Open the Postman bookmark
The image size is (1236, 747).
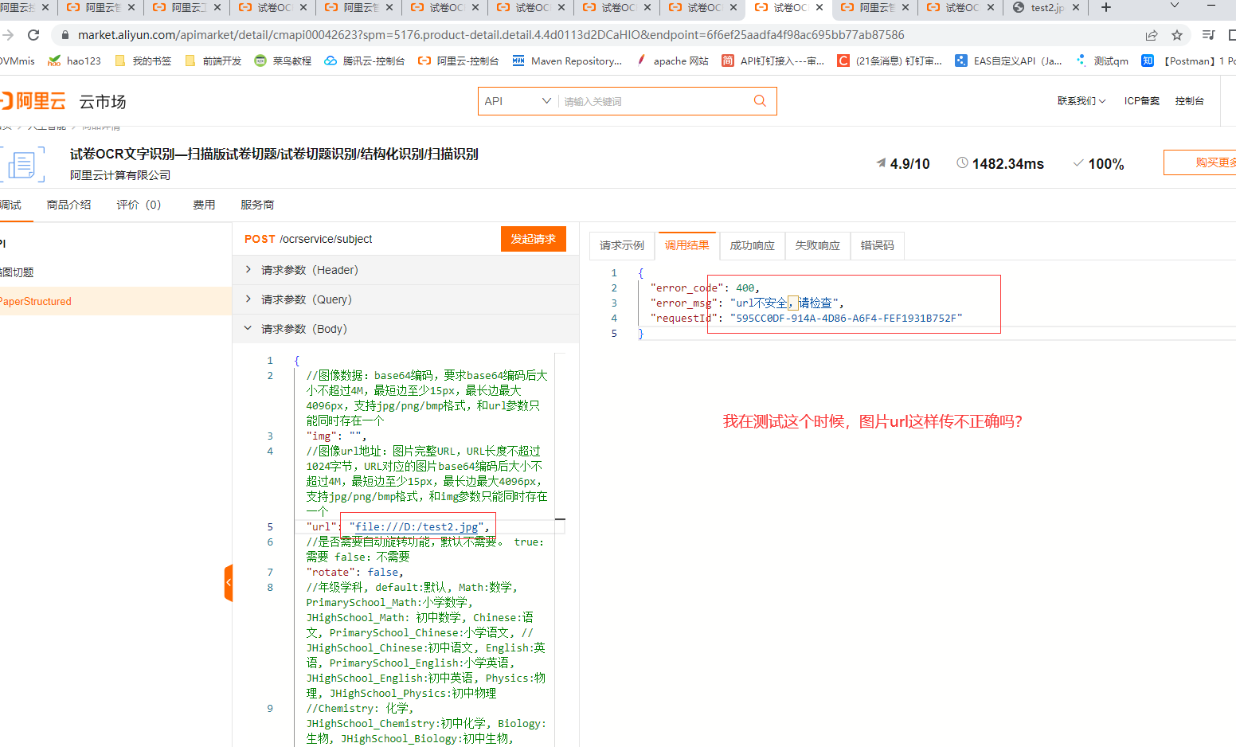point(1187,61)
